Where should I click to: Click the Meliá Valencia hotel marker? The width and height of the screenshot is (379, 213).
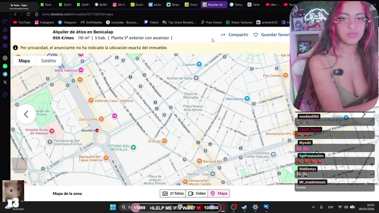click(x=81, y=70)
